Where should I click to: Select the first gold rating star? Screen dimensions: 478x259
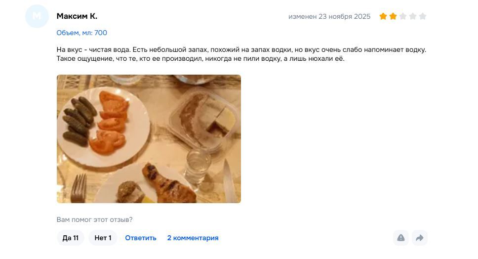click(x=383, y=16)
